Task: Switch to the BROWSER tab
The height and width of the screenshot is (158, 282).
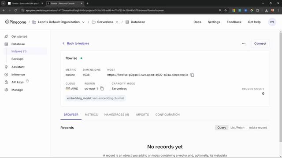Action: (71, 115)
